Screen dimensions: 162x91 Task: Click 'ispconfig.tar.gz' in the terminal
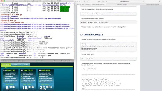click(x=8, y=21)
